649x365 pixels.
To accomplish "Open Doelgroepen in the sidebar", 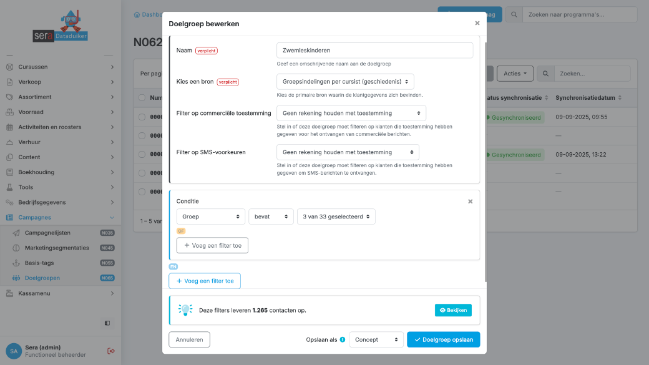I will tap(42, 278).
